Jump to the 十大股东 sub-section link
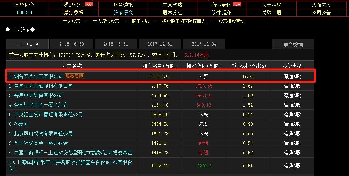The width and height of the screenshot is (349, 176). coord(71,21)
